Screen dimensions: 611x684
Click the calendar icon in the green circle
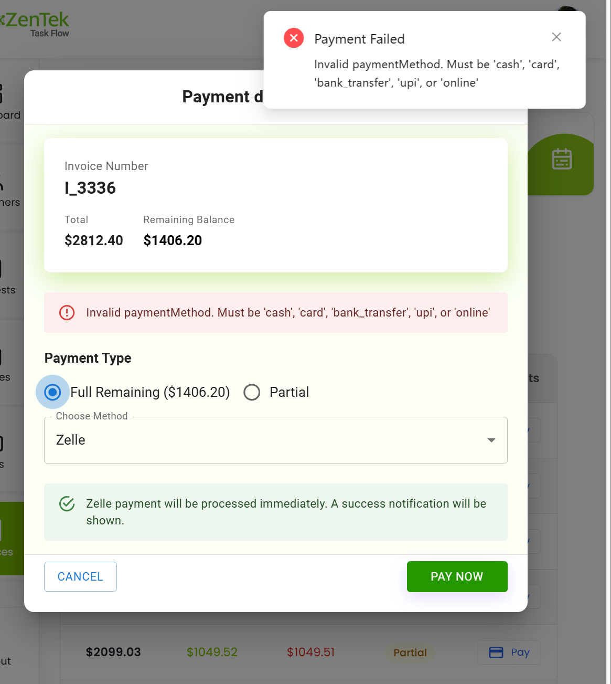click(x=561, y=159)
